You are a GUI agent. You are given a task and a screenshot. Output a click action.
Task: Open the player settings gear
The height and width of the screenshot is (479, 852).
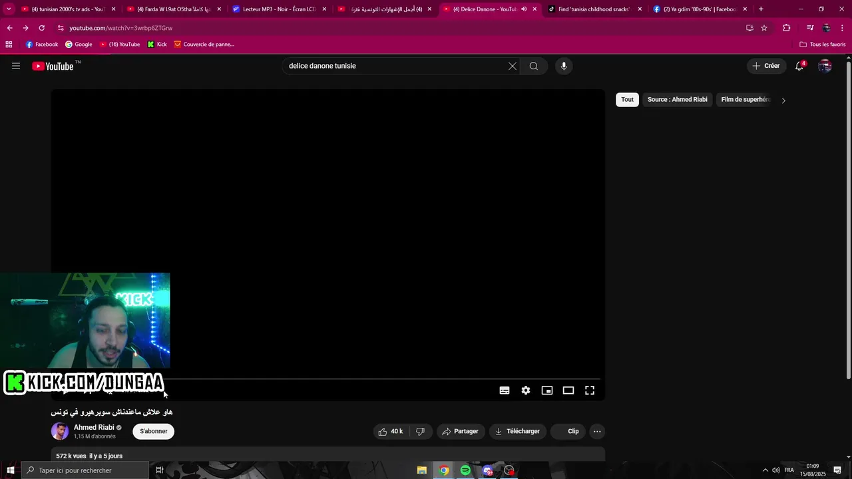526,391
